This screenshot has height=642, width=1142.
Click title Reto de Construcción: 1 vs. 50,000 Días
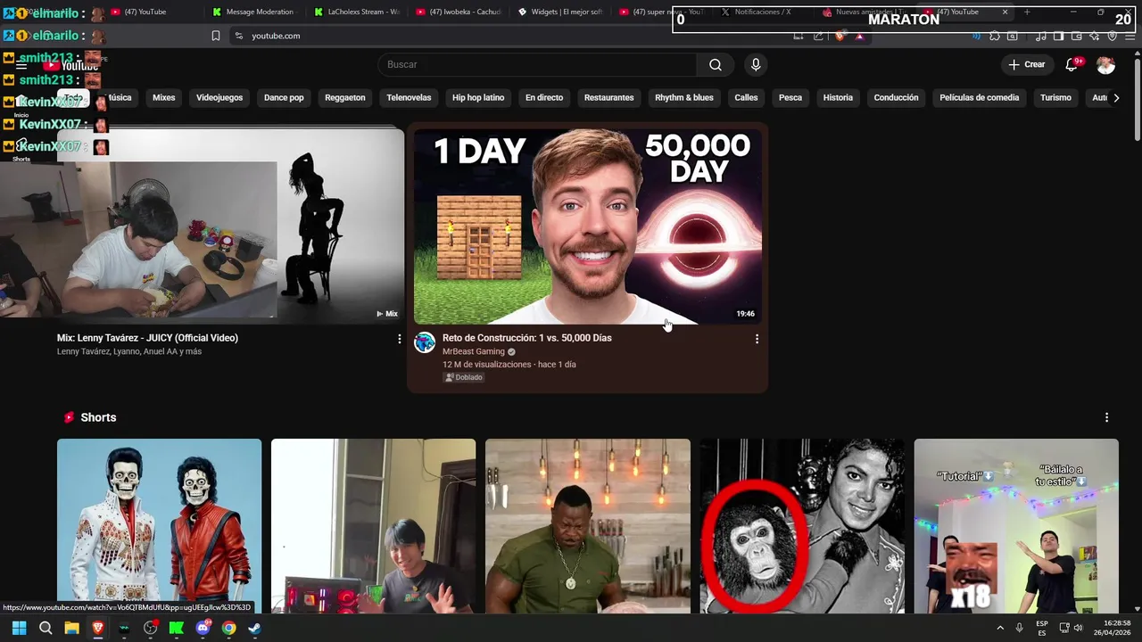pyautogui.click(x=527, y=338)
